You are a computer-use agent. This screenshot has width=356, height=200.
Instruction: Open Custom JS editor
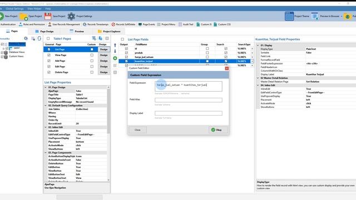[204, 24]
